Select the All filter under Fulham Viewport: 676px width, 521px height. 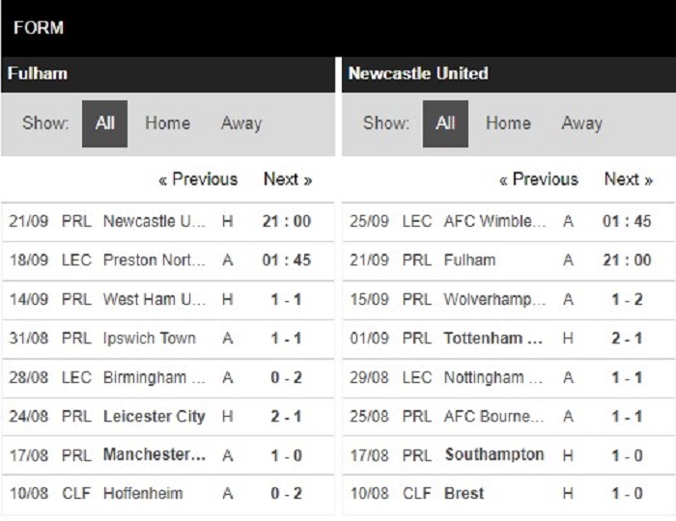click(104, 123)
